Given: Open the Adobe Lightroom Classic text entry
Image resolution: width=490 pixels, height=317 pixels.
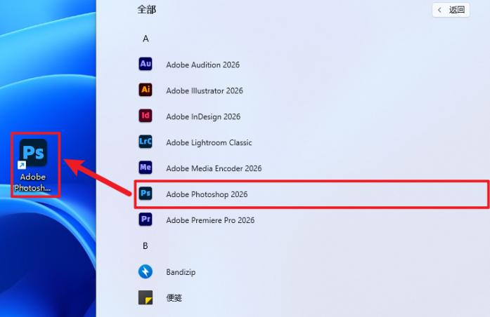Looking at the screenshot, I should [209, 142].
